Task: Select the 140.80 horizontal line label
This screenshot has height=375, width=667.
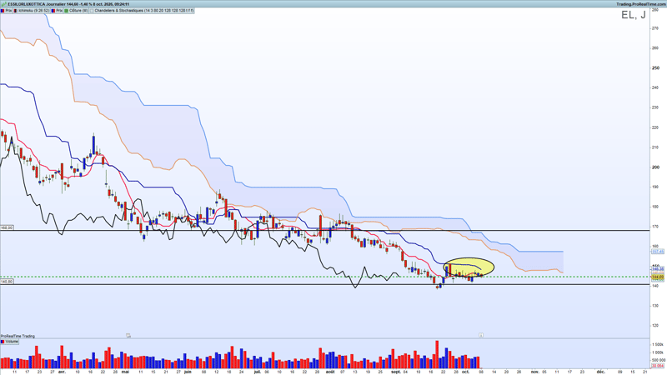Action: [x=7, y=282]
